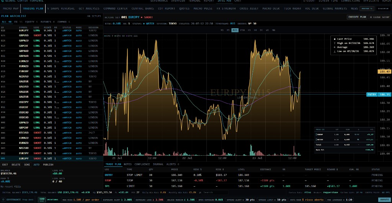Select watchlist row 012 USDJPY long
Image resolution: width=392 pixels, height=203 pixels.
click(52, 102)
